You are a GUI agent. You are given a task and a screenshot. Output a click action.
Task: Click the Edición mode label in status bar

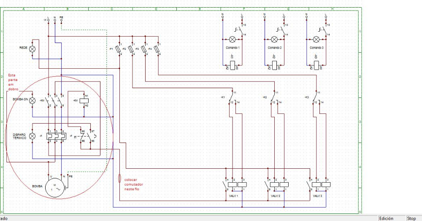[386, 218]
